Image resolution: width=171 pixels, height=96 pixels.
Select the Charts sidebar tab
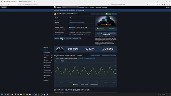click(48, 50)
